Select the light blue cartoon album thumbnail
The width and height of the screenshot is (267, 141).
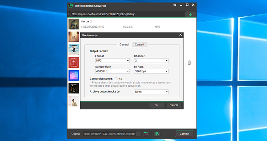(74, 50)
